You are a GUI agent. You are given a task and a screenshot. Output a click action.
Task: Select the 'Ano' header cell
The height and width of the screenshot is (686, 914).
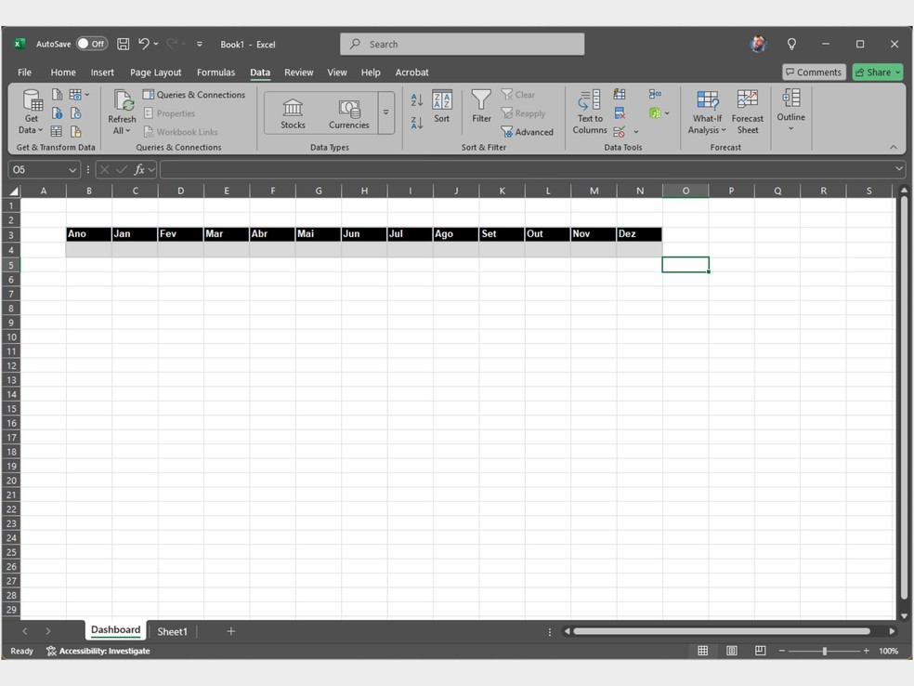(88, 234)
